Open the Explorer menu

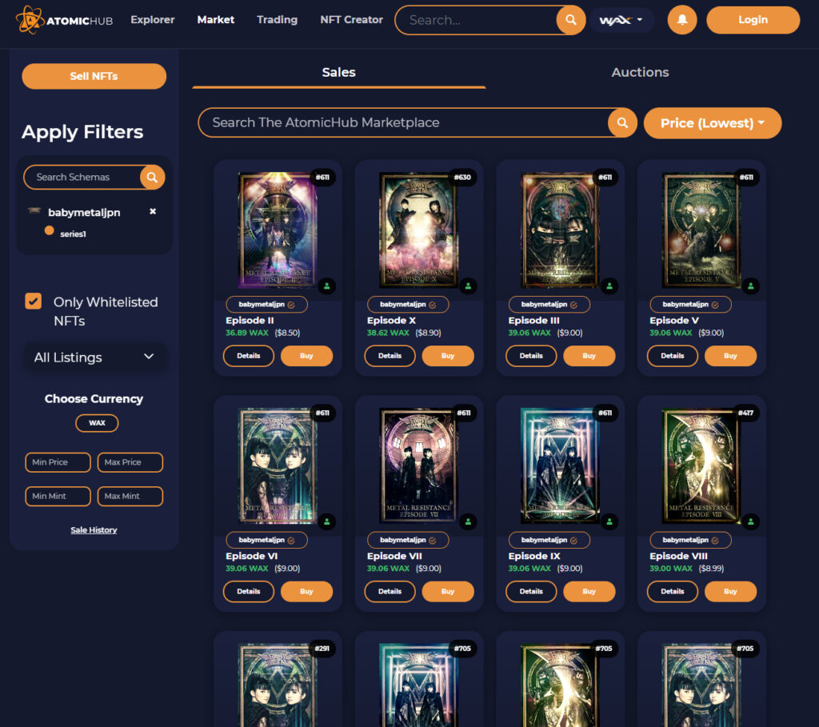pos(153,20)
